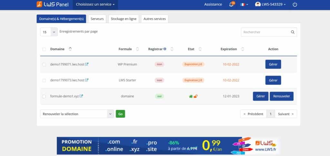Expand the Renouveler la sélection dropdown
The height and width of the screenshot is (156, 330).
(77, 114)
